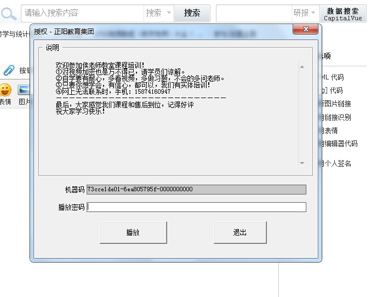Click the line 欢迎参加侯老师教室课程培训
This screenshot has height=297, width=371.
(x=100, y=65)
